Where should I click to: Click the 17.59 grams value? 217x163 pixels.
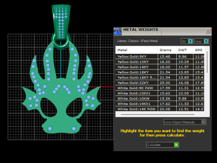(x=165, y=88)
